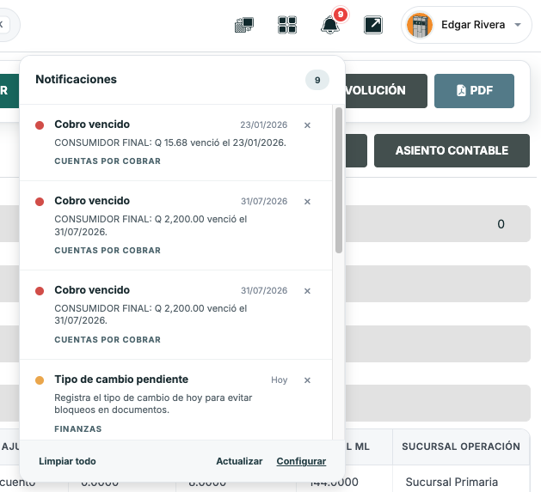Click the notifications panel scrollbar thumb

coord(339,180)
